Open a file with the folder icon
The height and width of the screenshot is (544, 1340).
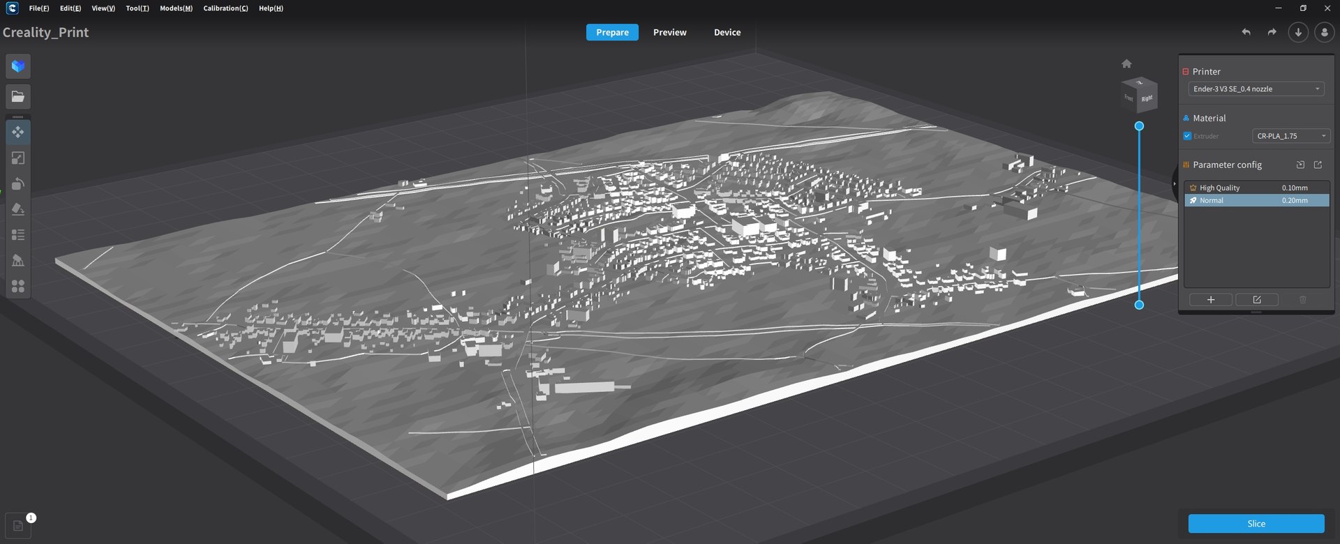tap(18, 97)
